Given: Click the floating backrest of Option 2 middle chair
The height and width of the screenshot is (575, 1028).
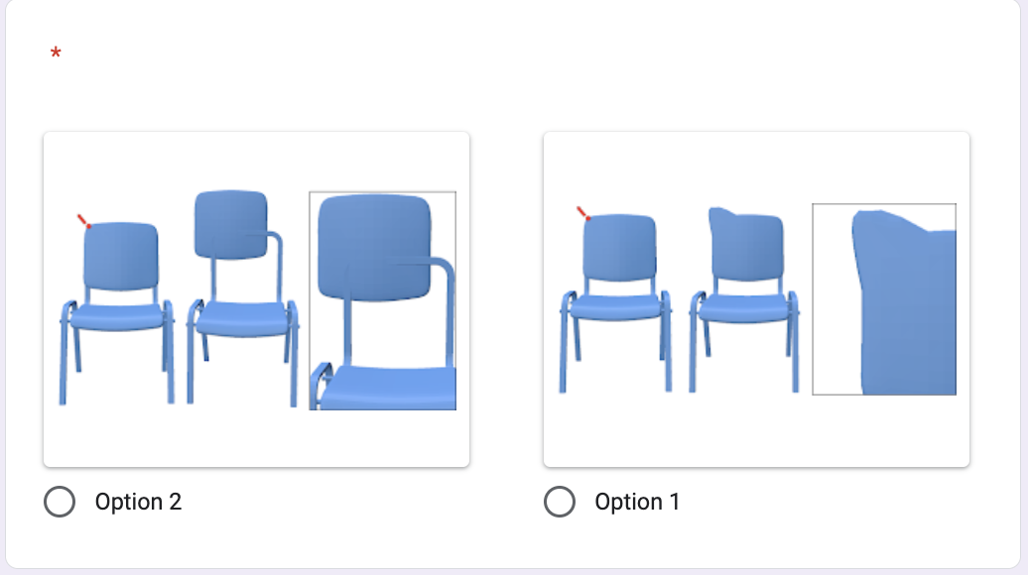Looking at the screenshot, I should click(230, 224).
